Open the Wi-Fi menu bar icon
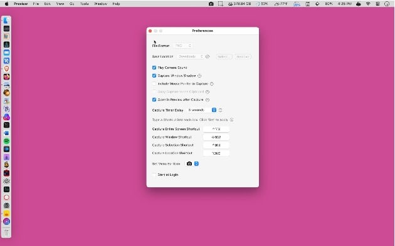 368,4
